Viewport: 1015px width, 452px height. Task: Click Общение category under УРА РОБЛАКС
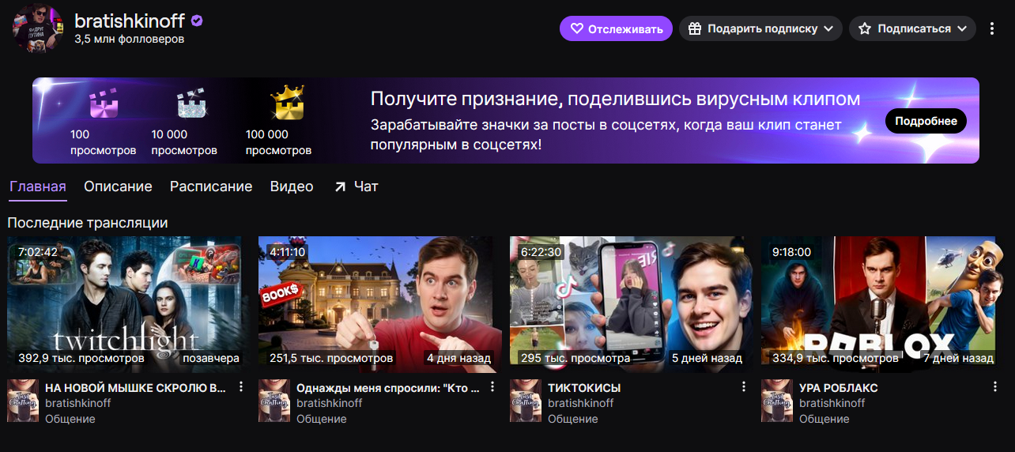[x=824, y=419]
